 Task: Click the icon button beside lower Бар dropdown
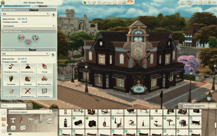(53, 54)
